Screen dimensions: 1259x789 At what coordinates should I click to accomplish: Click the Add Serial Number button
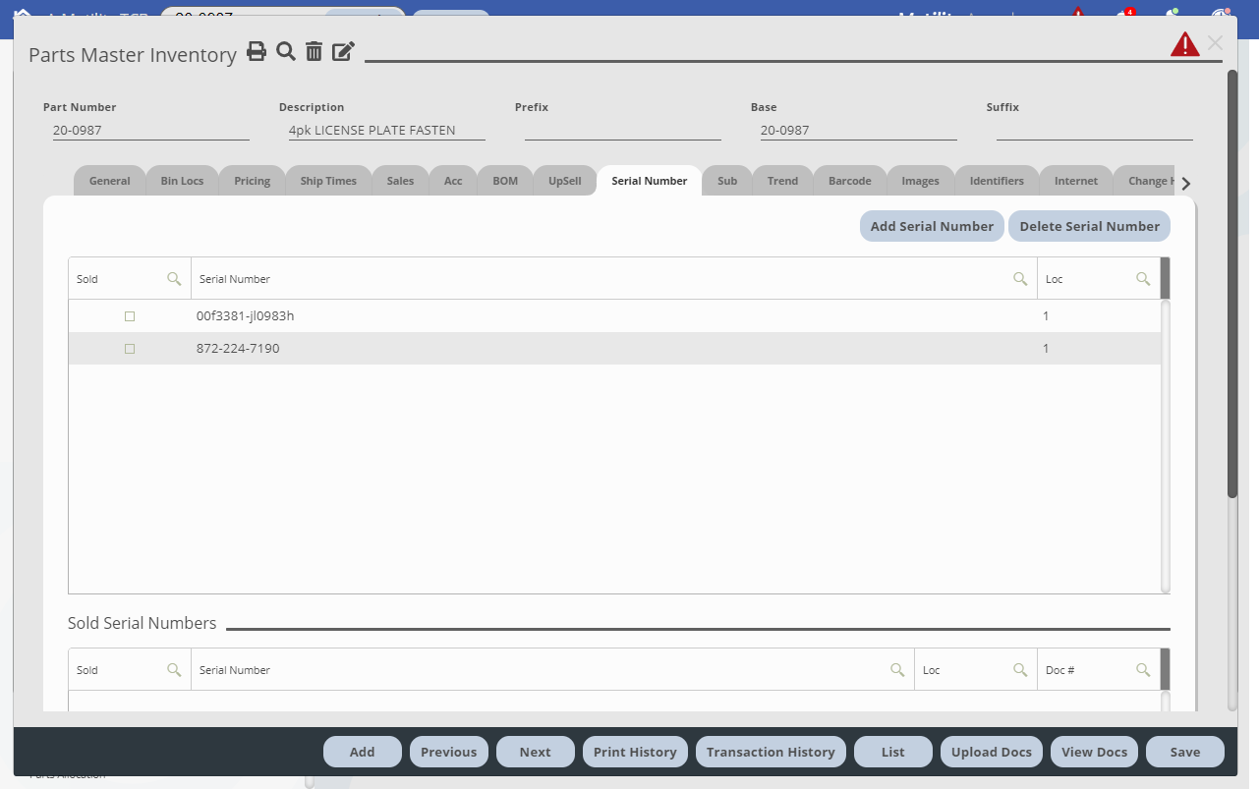click(931, 226)
